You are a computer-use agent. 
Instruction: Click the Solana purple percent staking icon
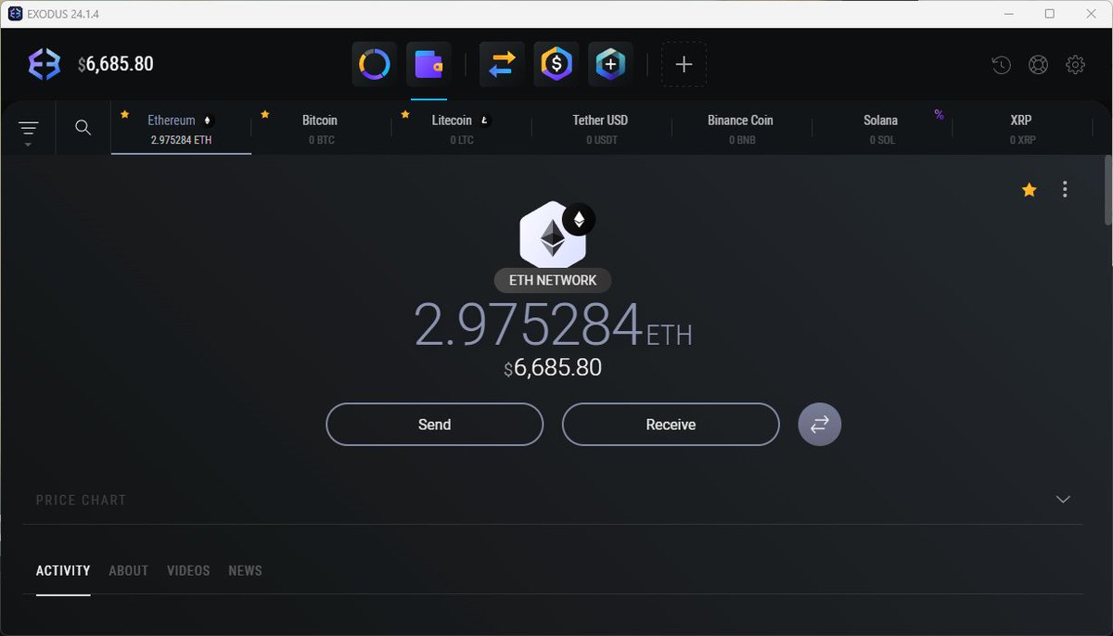[939, 115]
